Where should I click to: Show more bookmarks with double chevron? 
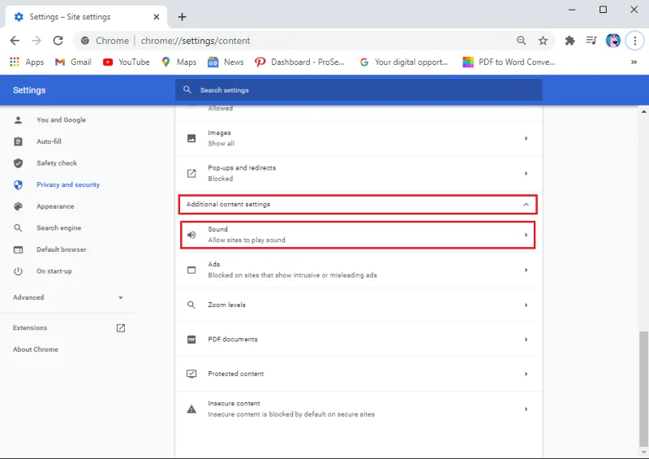point(634,63)
